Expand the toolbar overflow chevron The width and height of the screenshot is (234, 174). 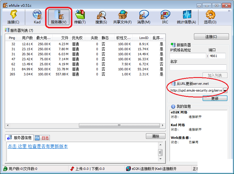pyautogui.click(x=229, y=11)
